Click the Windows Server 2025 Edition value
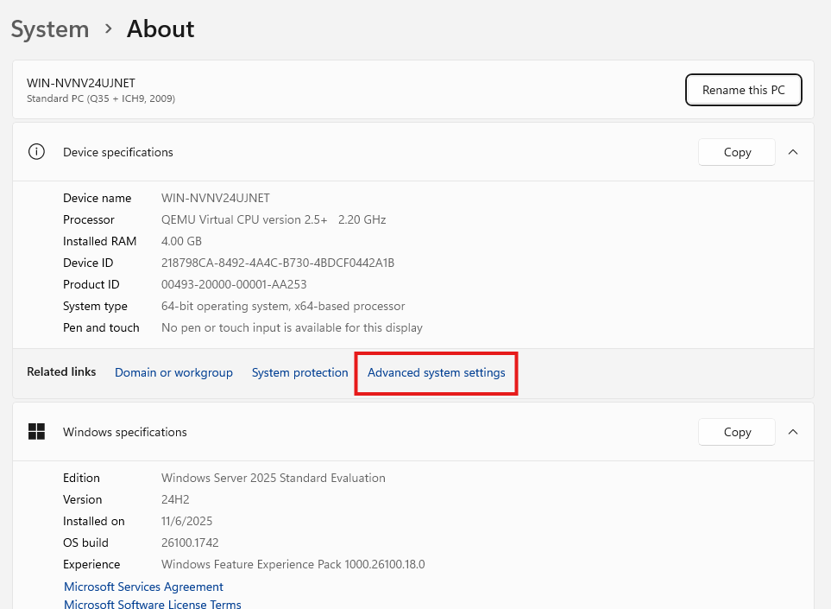 click(274, 478)
